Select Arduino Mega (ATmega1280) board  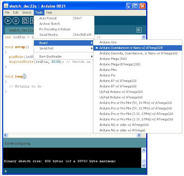[x=138, y=64]
